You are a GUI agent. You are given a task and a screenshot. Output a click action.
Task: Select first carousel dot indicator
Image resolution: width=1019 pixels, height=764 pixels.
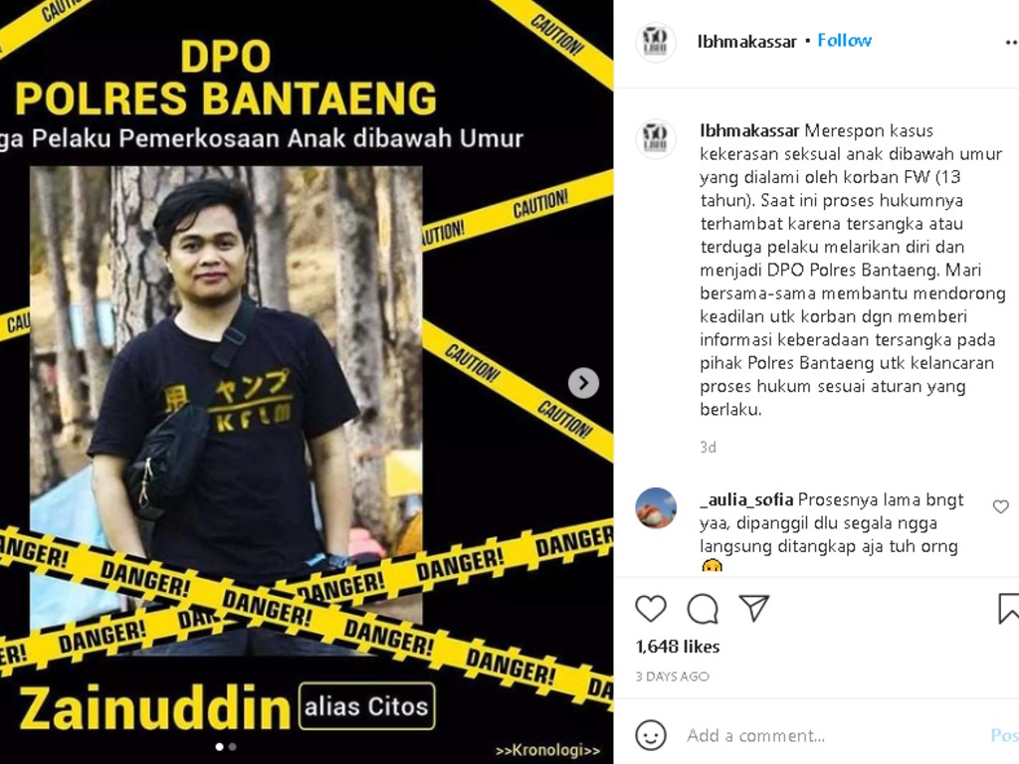click(x=220, y=747)
